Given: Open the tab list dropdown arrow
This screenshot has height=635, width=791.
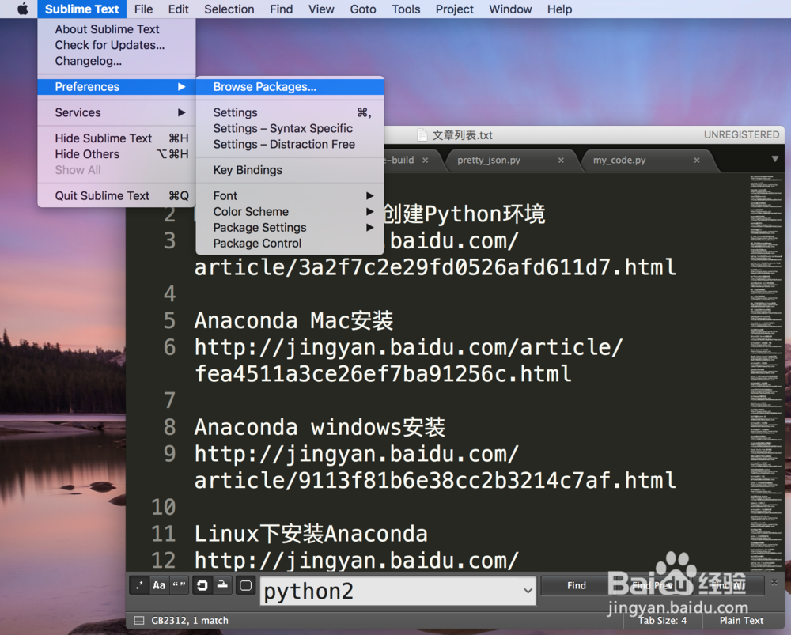Looking at the screenshot, I should (775, 159).
